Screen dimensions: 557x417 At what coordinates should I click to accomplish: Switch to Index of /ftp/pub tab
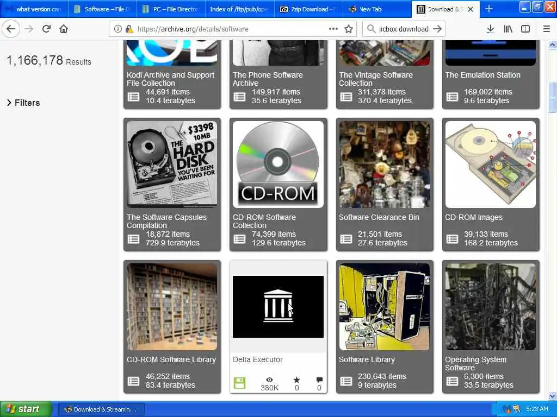240,9
